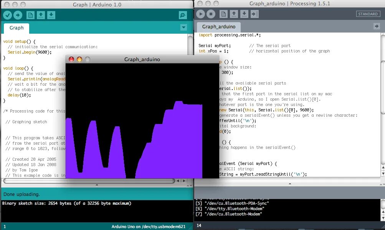The height and width of the screenshot is (230, 385).
Task: Run the sketch in Processing
Action: click(201, 14)
